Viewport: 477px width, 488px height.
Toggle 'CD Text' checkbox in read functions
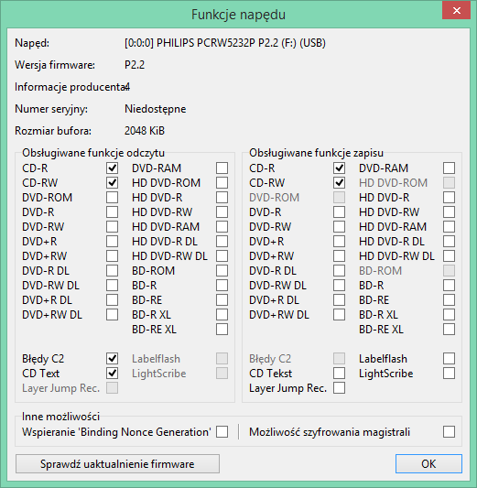[112, 374]
